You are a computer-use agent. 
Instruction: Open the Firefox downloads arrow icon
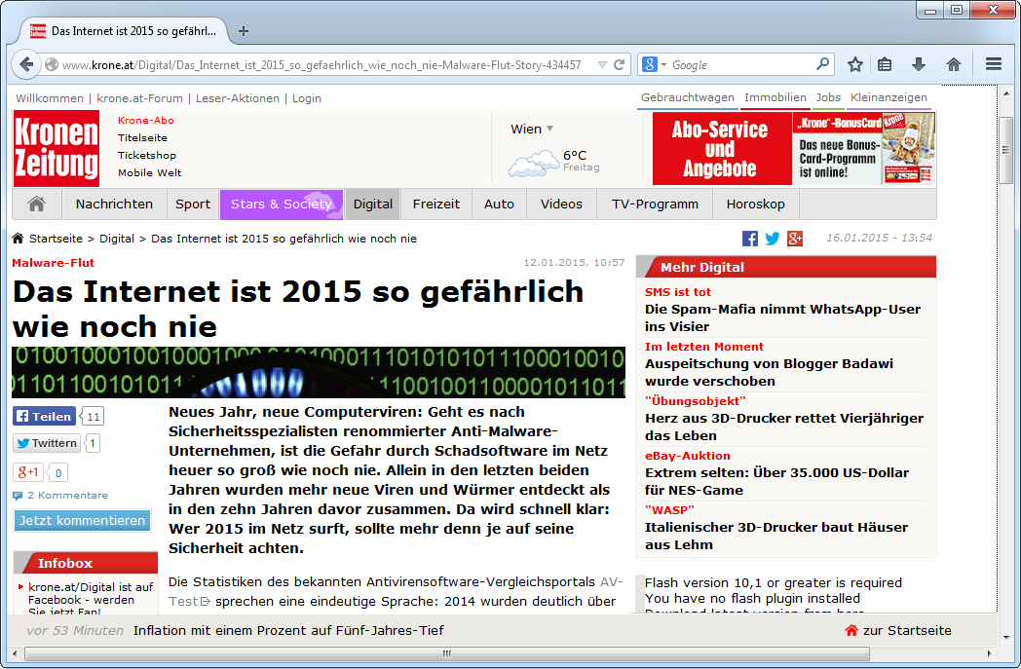[x=918, y=64]
